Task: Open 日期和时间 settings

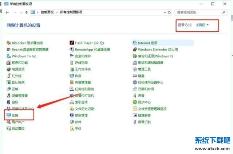Action: click(146, 89)
